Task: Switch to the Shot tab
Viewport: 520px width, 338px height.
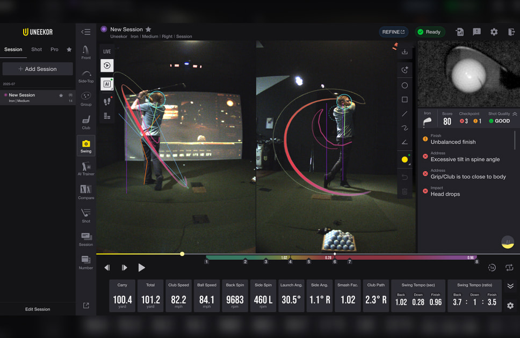Action: (37, 49)
